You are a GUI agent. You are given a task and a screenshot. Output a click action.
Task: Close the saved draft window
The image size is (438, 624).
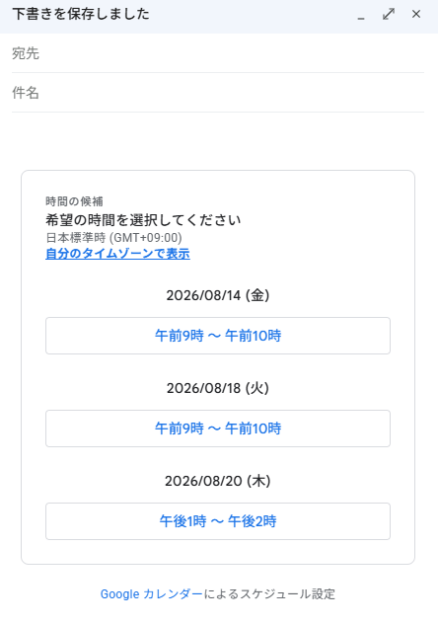(x=416, y=14)
